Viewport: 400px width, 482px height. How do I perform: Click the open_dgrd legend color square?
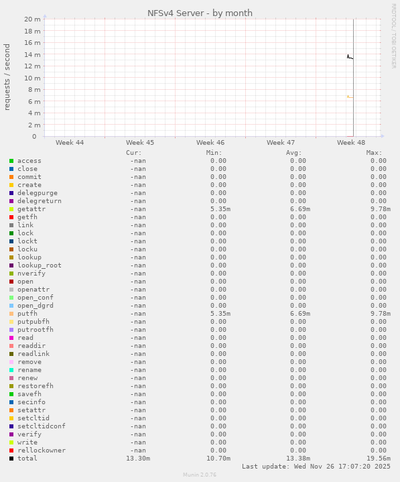pos(11,306)
